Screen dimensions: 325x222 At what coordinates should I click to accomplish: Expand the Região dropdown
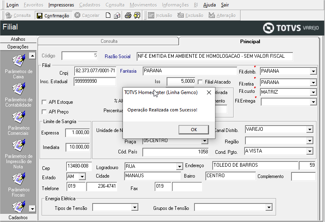[x=310, y=141]
